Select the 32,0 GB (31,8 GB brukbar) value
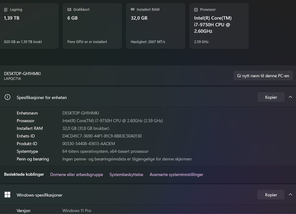 pyautogui.click(x=86, y=129)
